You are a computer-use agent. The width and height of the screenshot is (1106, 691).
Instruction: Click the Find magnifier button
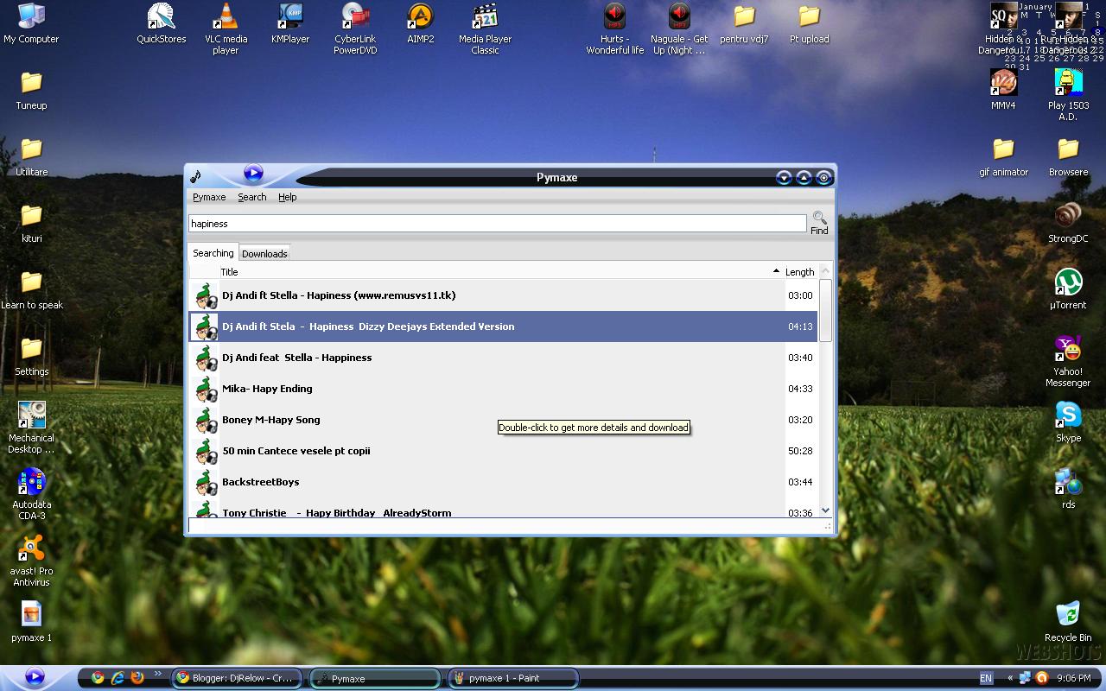click(819, 223)
